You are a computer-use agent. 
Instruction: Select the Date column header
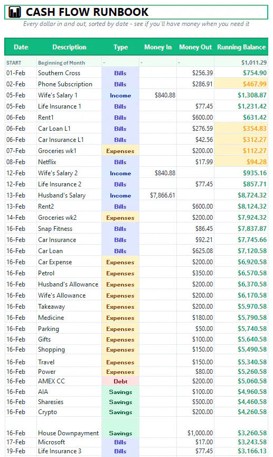click(21, 47)
